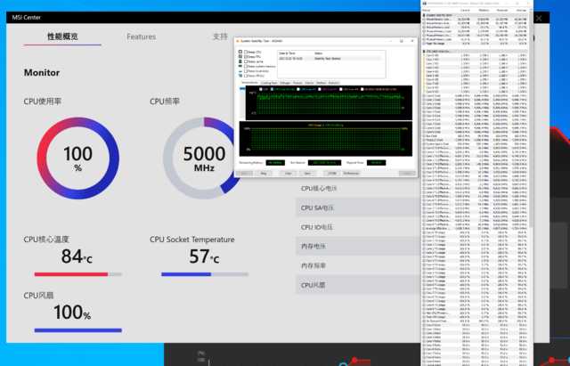
Task: Click the 84°C core temperature value
Action: 77,256
